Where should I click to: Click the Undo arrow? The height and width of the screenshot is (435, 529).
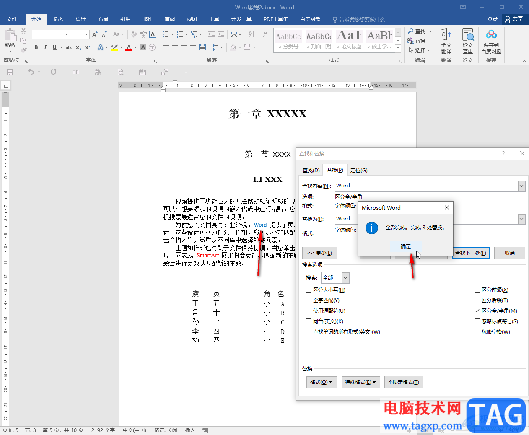click(x=31, y=72)
